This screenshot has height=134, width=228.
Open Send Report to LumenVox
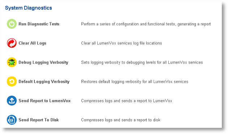45,101
